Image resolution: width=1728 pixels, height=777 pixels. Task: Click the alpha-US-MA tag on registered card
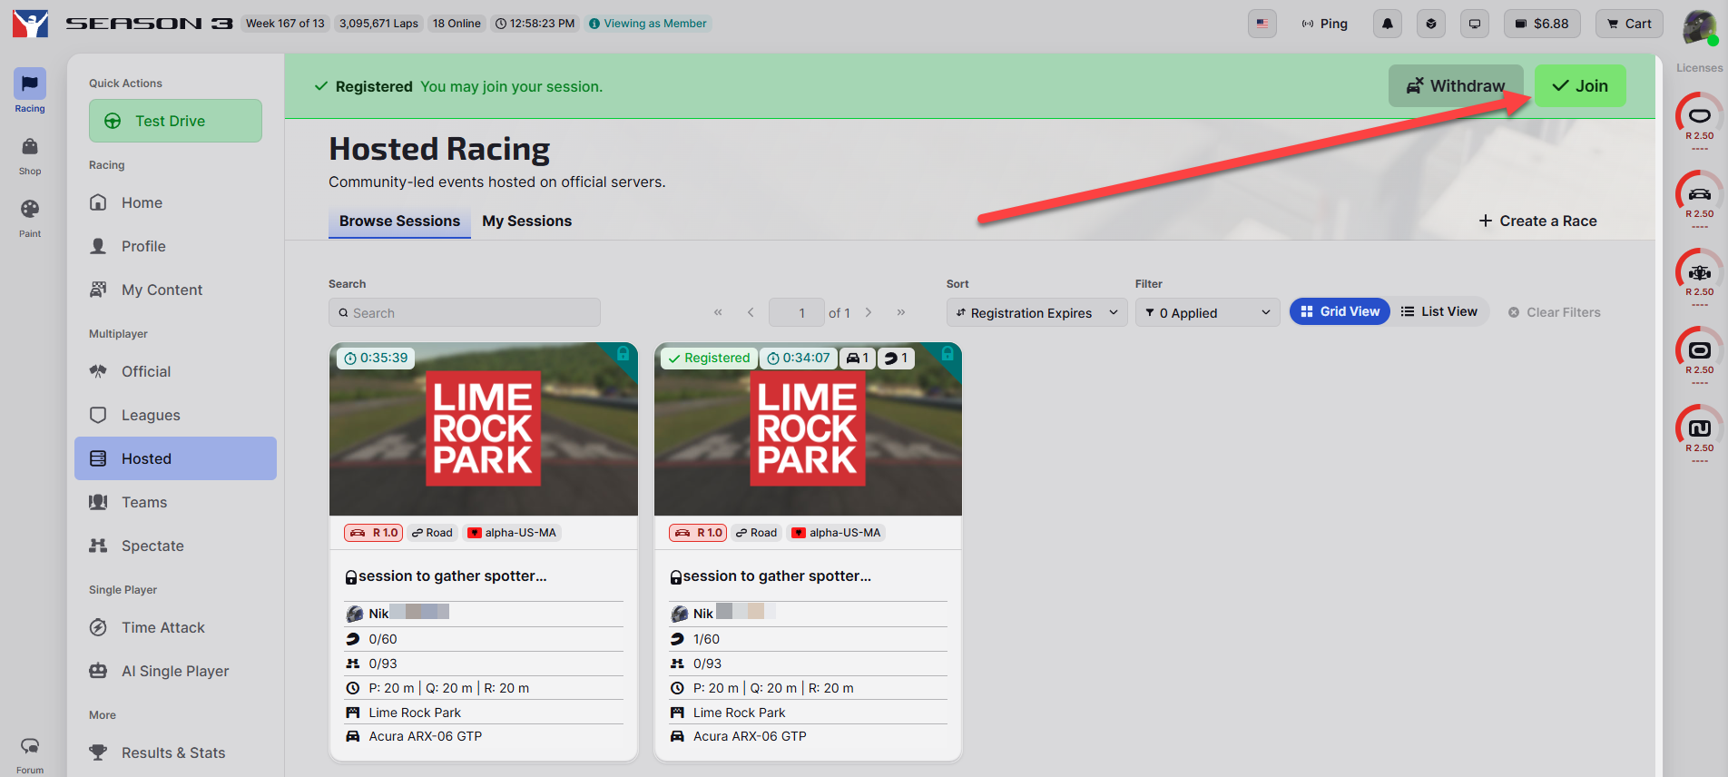coord(836,533)
